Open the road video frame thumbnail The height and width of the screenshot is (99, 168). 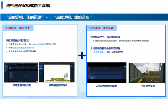coord(147,73)
